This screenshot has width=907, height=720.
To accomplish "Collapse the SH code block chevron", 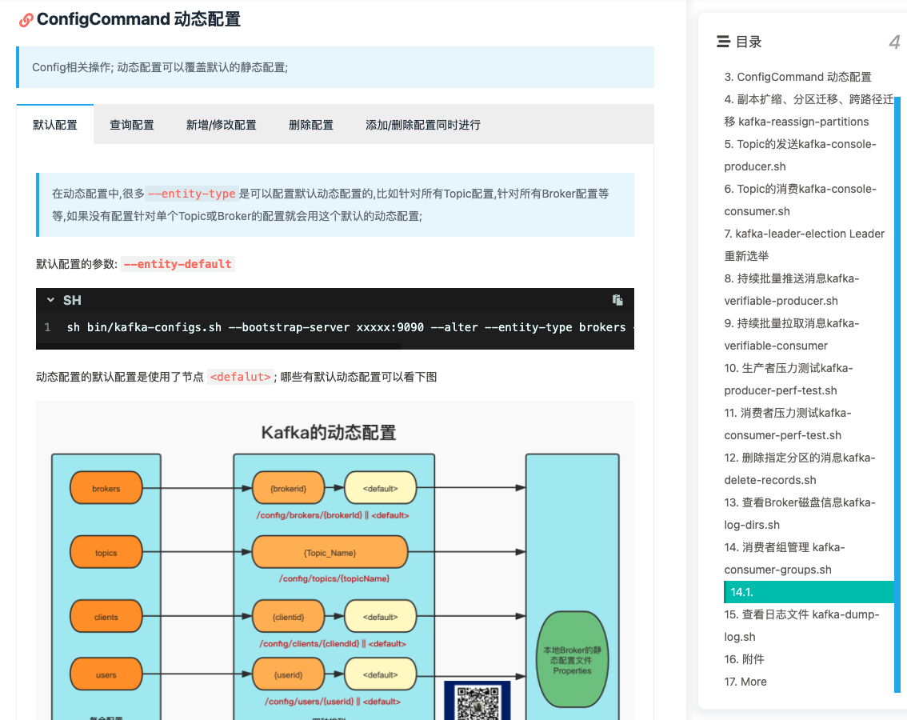I will [x=50, y=300].
